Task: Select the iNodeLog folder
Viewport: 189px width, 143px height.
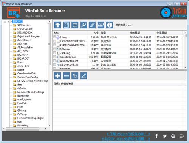Action: click(x=23, y=125)
